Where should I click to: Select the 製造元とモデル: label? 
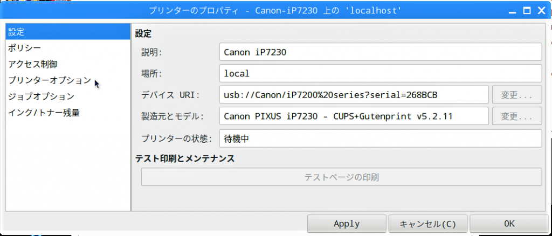coord(172,116)
